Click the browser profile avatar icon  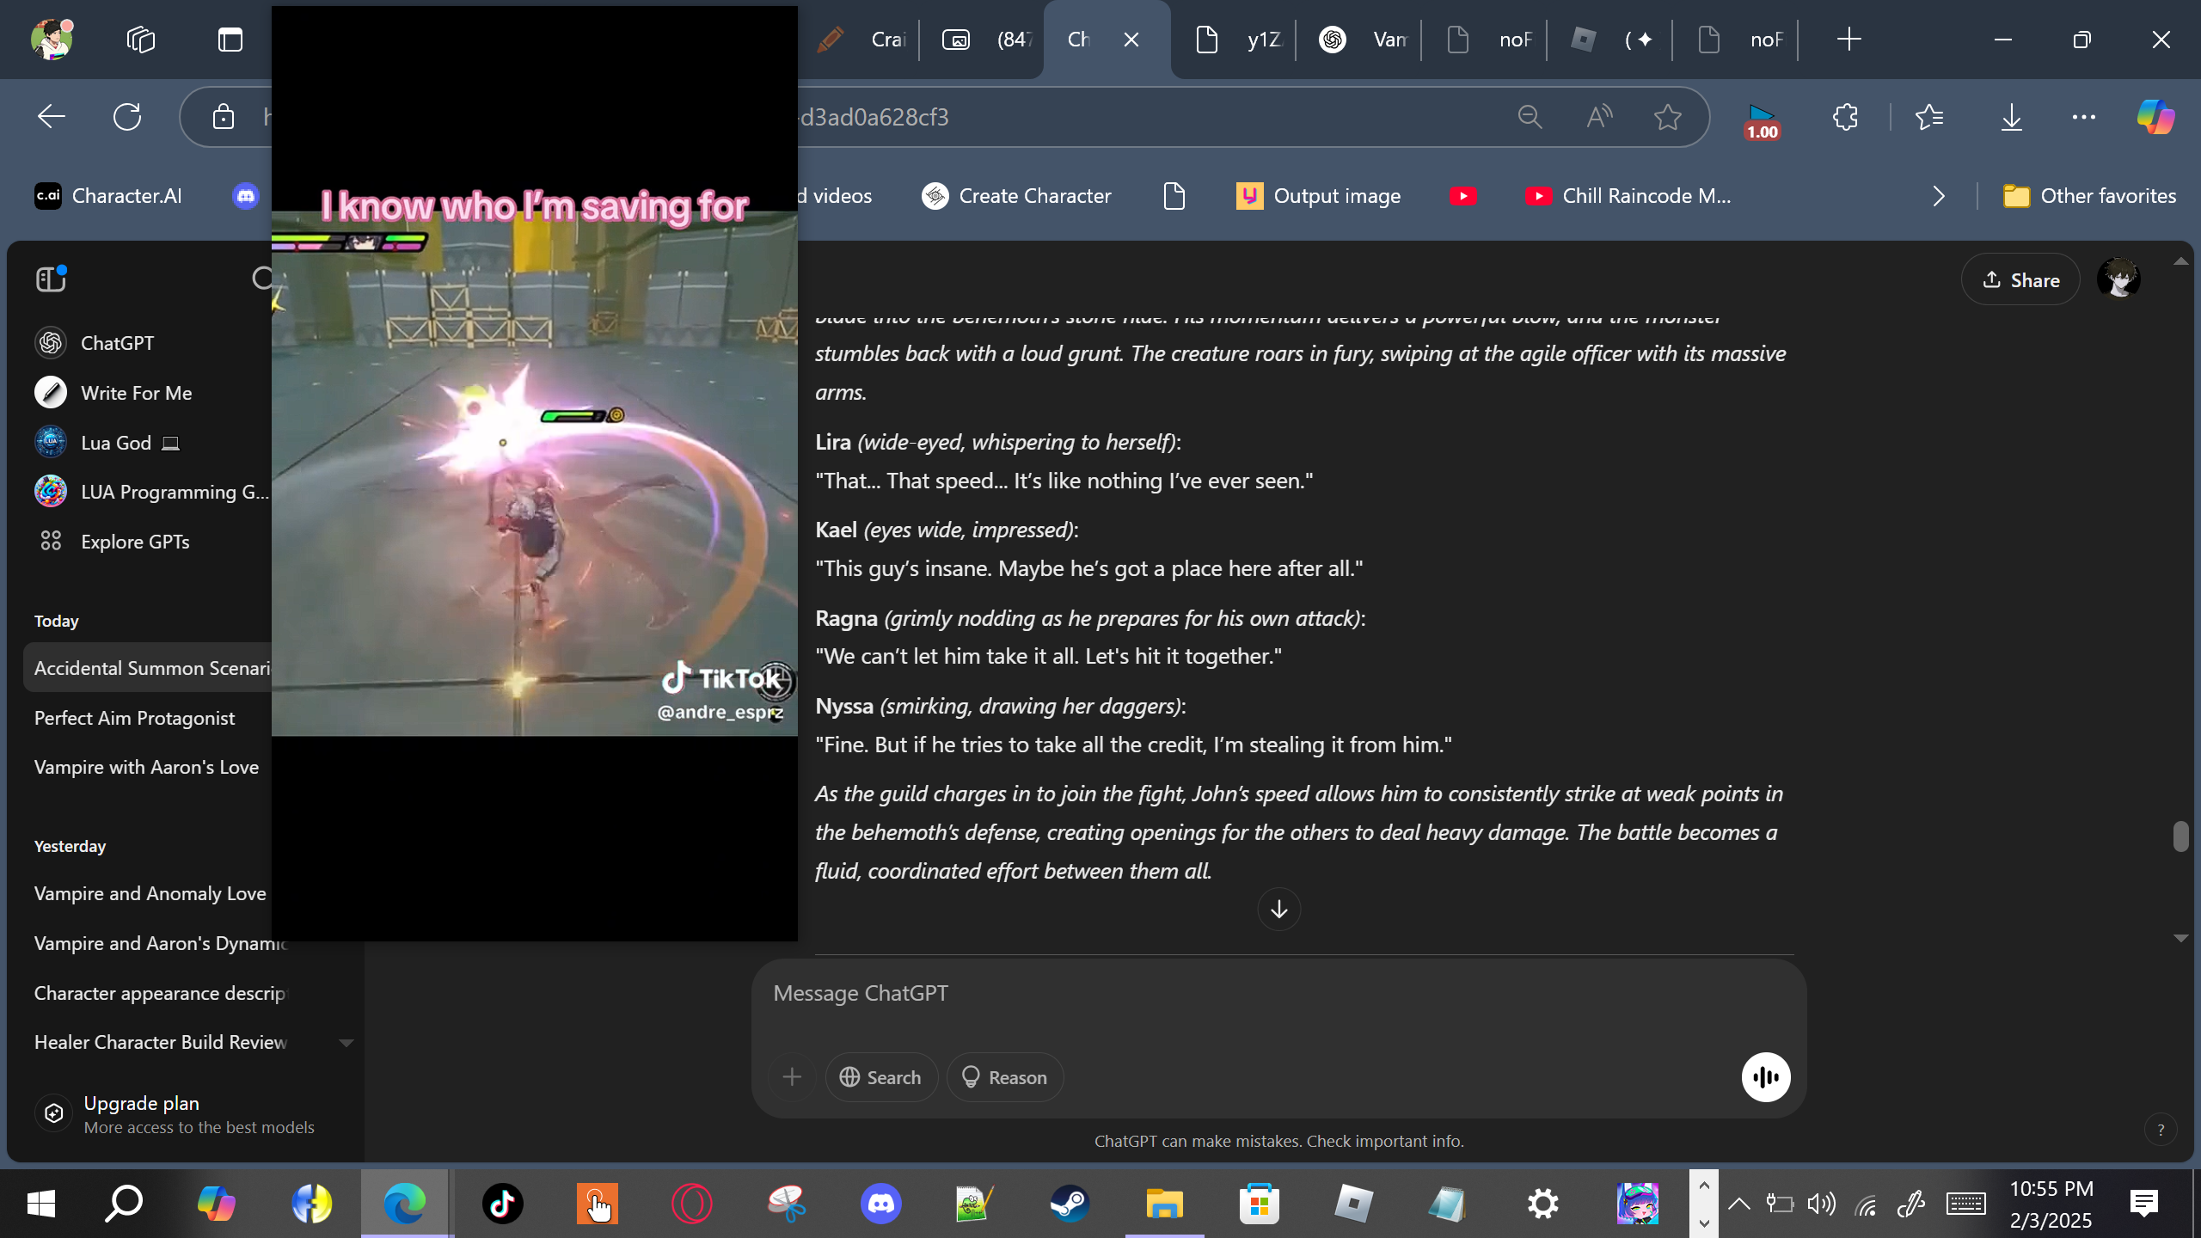point(52,40)
